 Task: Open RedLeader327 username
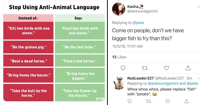click(140, 78)
